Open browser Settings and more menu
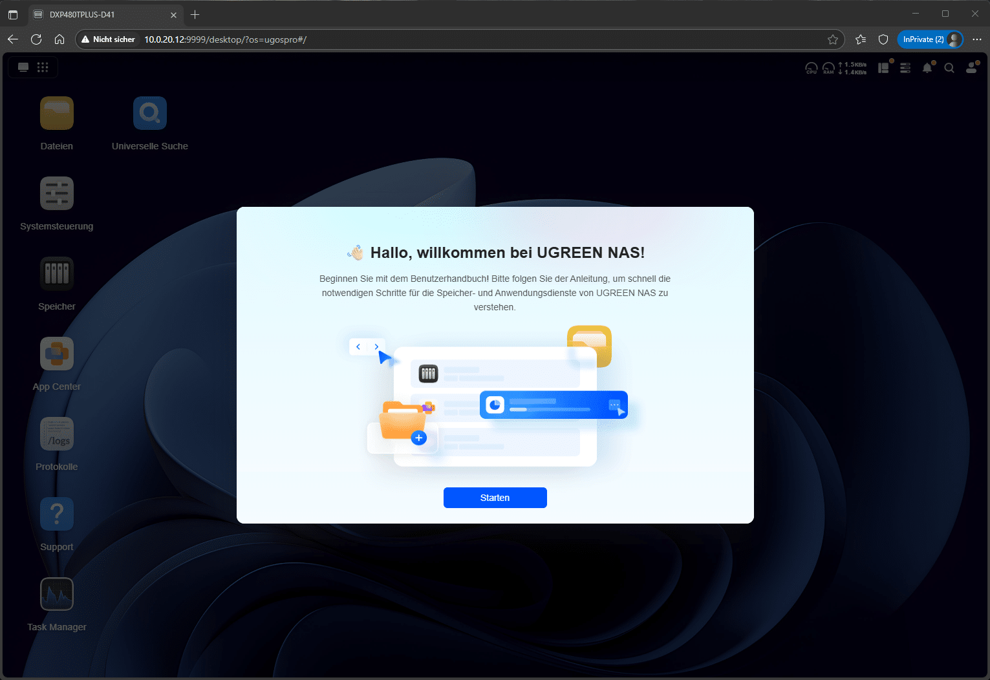Image resolution: width=990 pixels, height=680 pixels. [x=976, y=39]
